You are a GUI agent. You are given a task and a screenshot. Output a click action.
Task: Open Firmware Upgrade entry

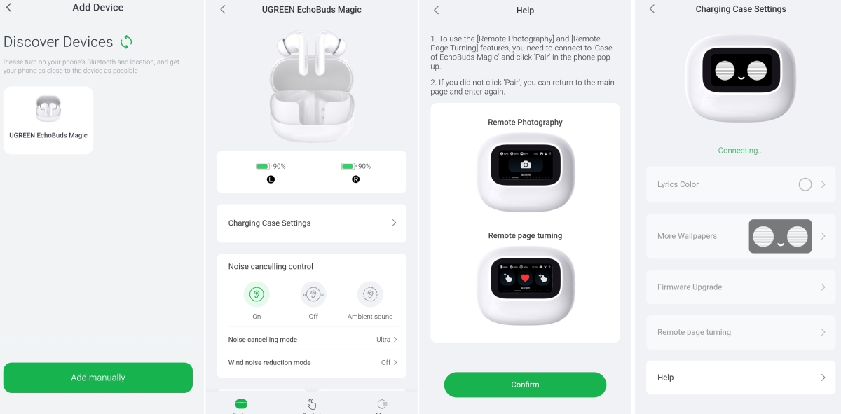pyautogui.click(x=740, y=287)
